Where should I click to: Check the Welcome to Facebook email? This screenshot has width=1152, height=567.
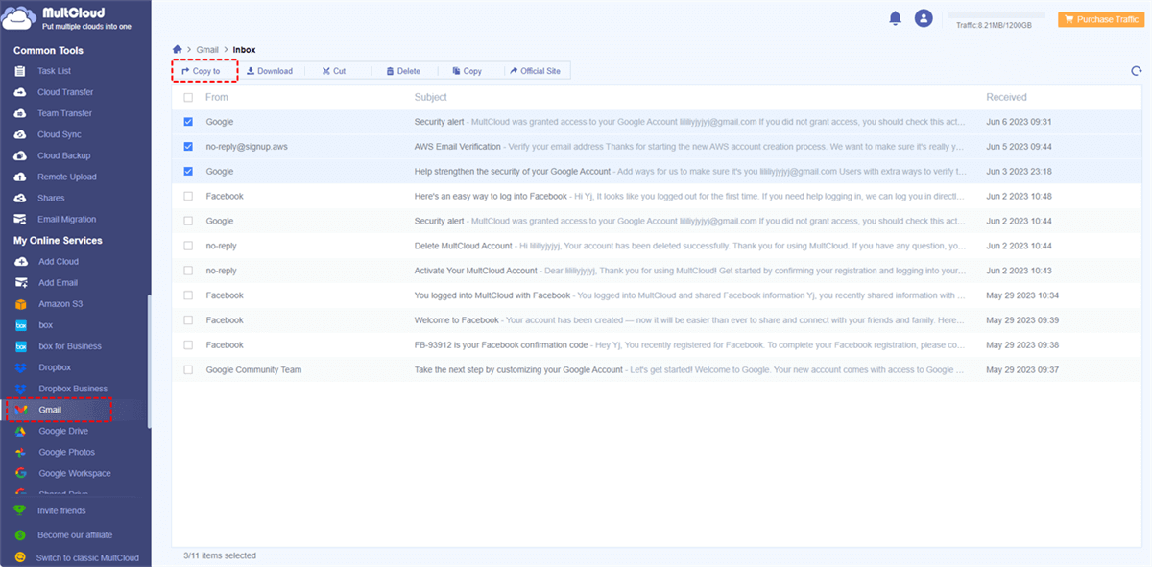pos(188,319)
